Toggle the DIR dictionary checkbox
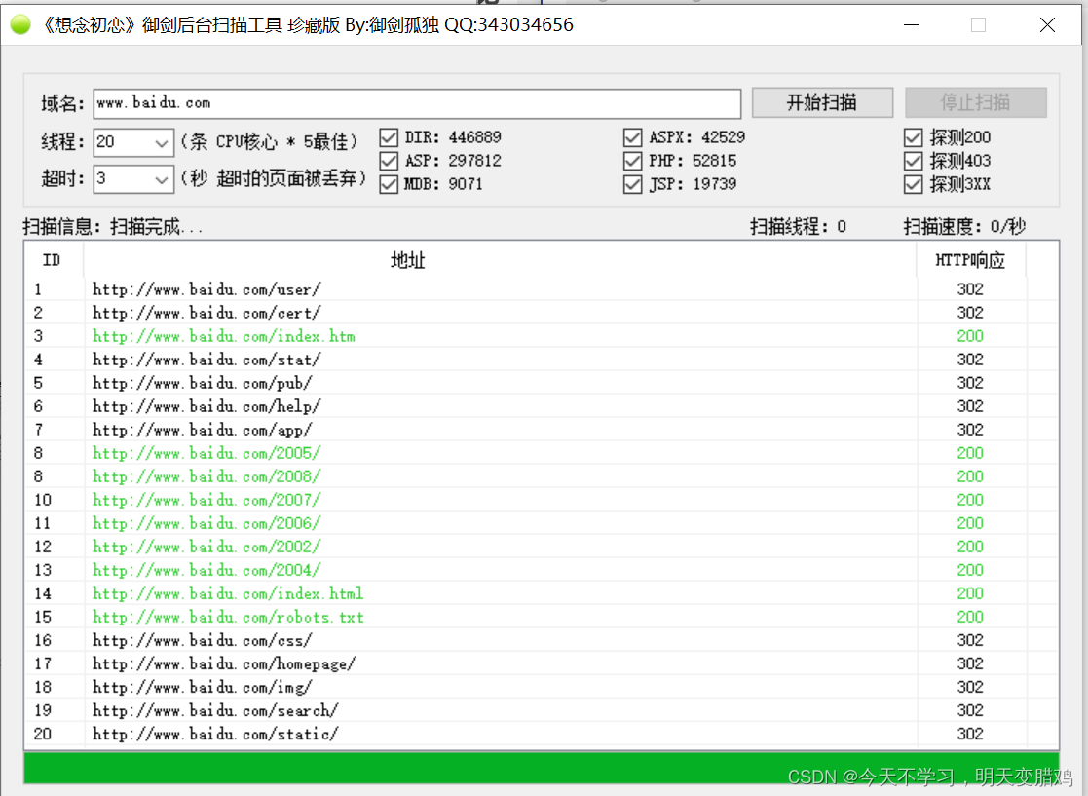This screenshot has width=1088, height=796. point(389,137)
